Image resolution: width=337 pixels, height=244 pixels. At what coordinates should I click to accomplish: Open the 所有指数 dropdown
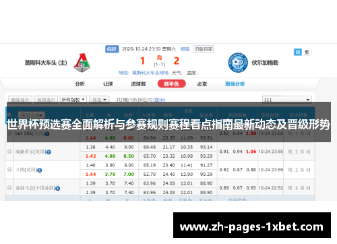(x=73, y=99)
